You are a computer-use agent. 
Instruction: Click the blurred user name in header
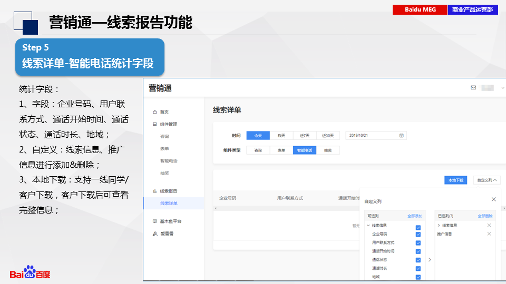pyautogui.click(x=488, y=88)
